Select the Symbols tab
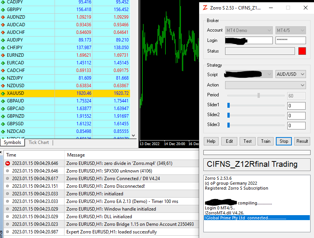This screenshot has height=238, width=314. tap(12, 142)
